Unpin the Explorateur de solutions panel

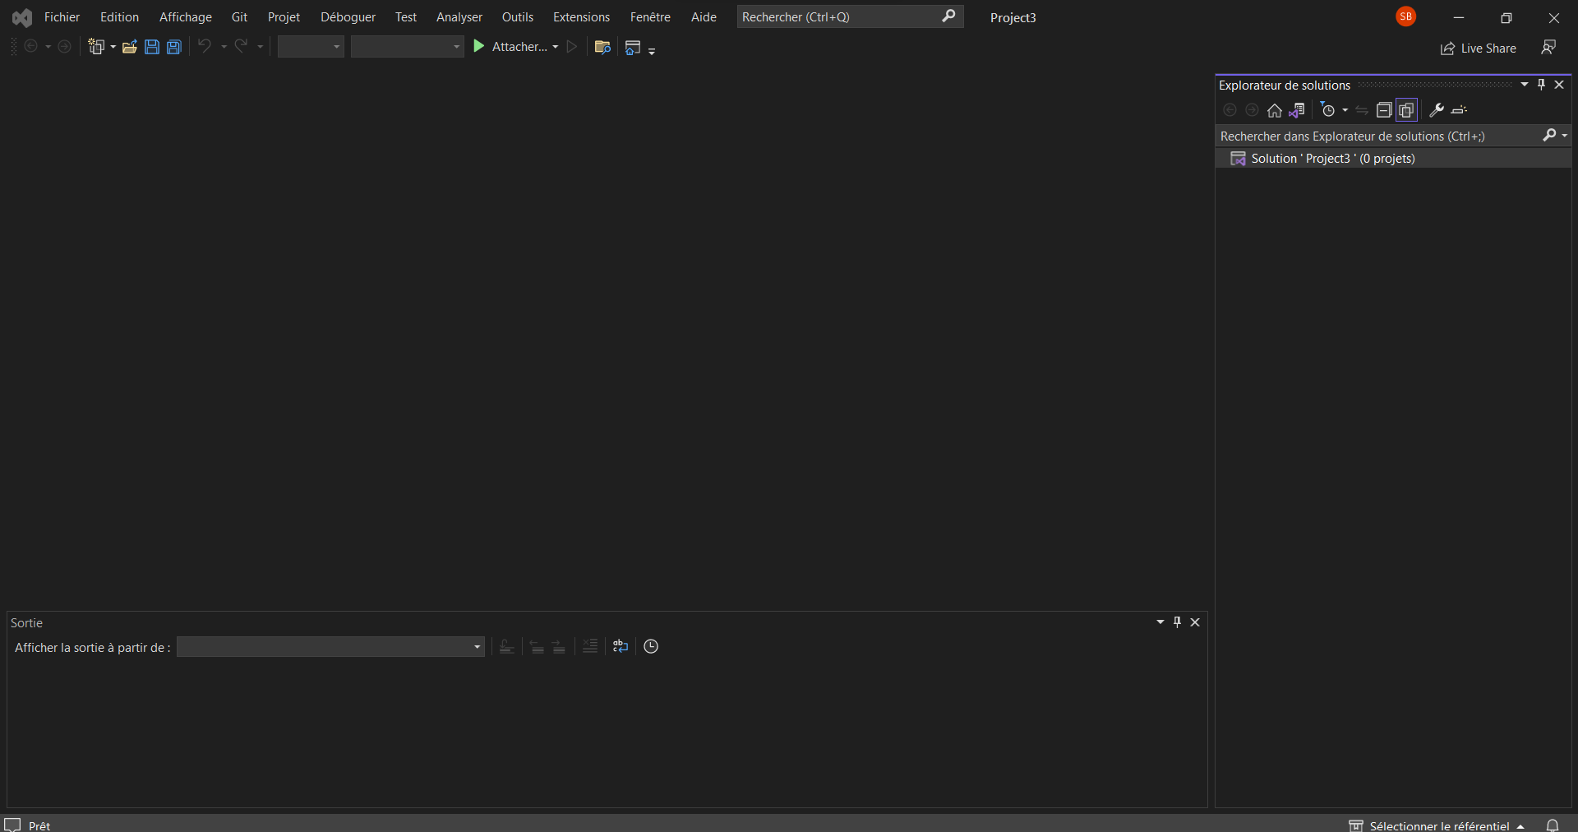pos(1543,84)
